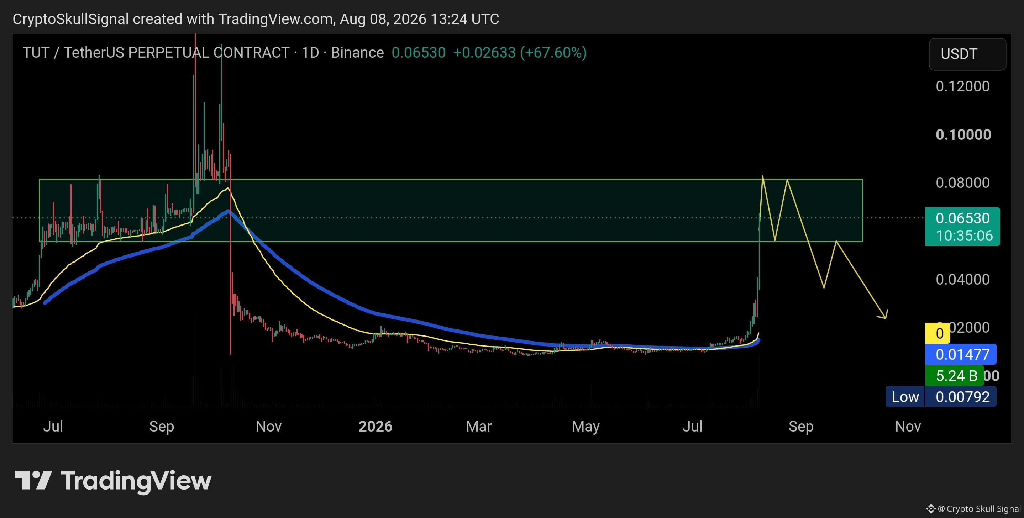Click the blue 0.01477 moving average label
1024x518 pixels.
pyautogui.click(x=961, y=354)
